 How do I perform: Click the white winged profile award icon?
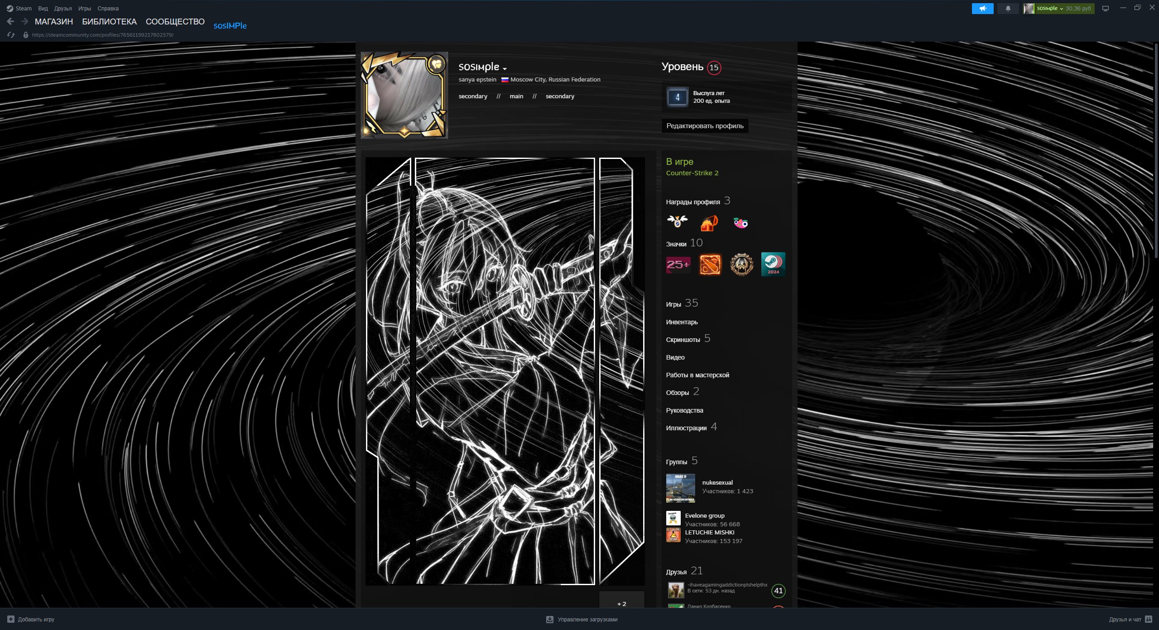(677, 222)
